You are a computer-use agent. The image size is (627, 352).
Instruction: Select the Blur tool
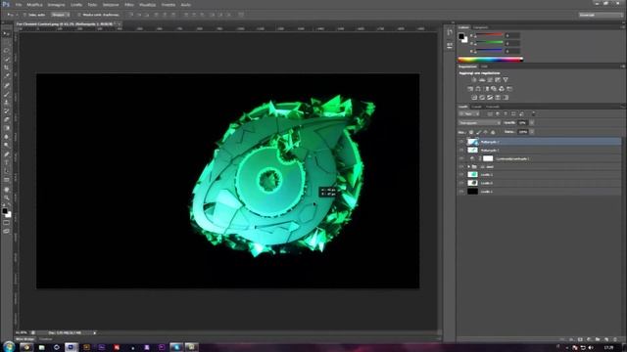[7, 137]
